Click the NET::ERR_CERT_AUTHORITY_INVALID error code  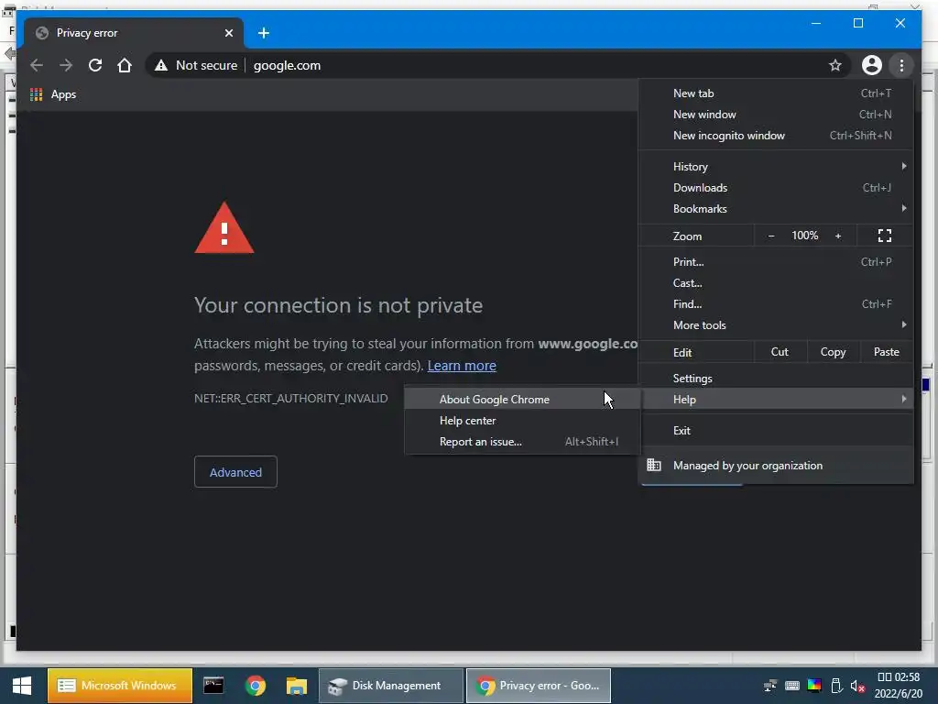coord(290,398)
